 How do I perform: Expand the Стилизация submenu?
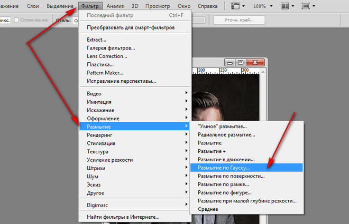[x=135, y=143]
